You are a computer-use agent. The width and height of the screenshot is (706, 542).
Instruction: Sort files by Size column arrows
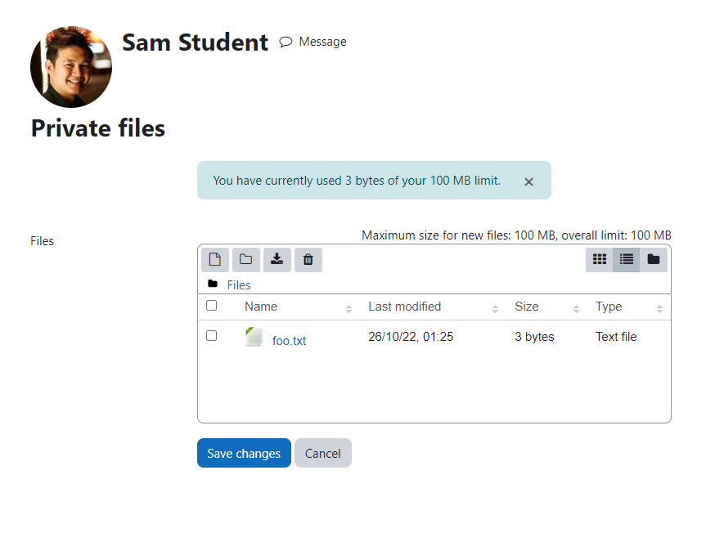coord(576,308)
